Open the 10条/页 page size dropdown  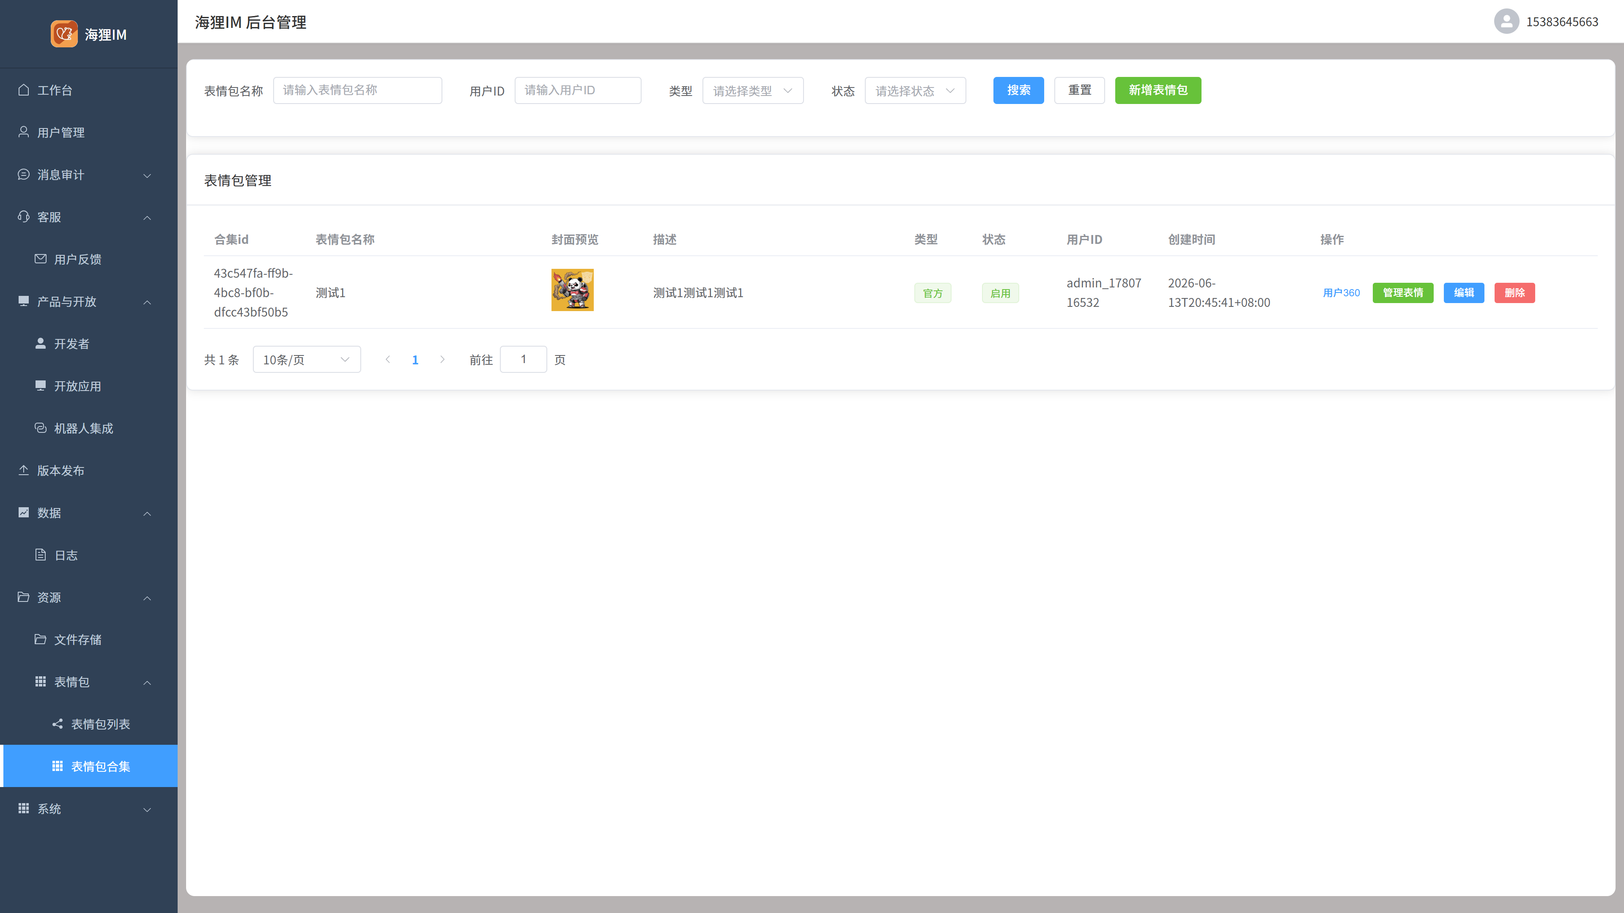pyautogui.click(x=306, y=359)
